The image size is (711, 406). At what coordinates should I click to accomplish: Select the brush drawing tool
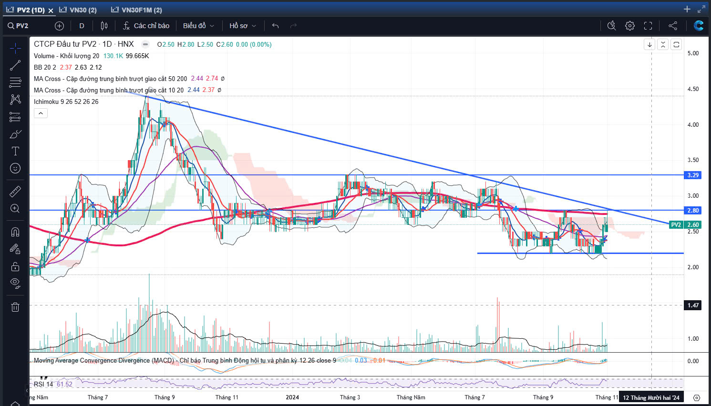tap(15, 134)
